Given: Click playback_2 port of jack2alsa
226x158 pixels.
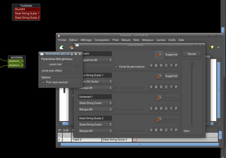Looking at the screenshot, I should (16, 65).
